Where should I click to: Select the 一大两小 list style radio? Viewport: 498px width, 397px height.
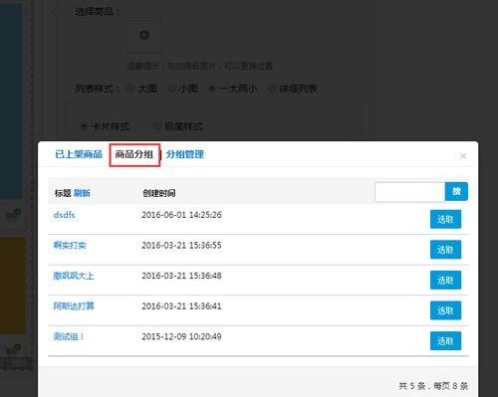coord(211,89)
